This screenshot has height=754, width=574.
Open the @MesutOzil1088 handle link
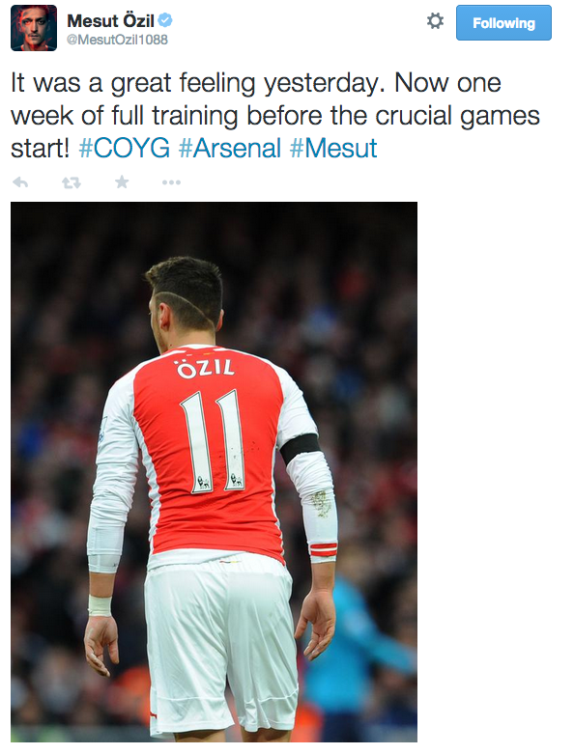click(117, 40)
